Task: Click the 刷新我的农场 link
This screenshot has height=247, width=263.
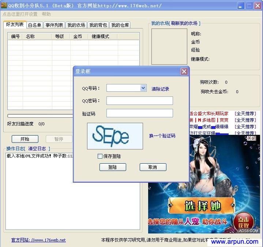Action: click(184, 23)
